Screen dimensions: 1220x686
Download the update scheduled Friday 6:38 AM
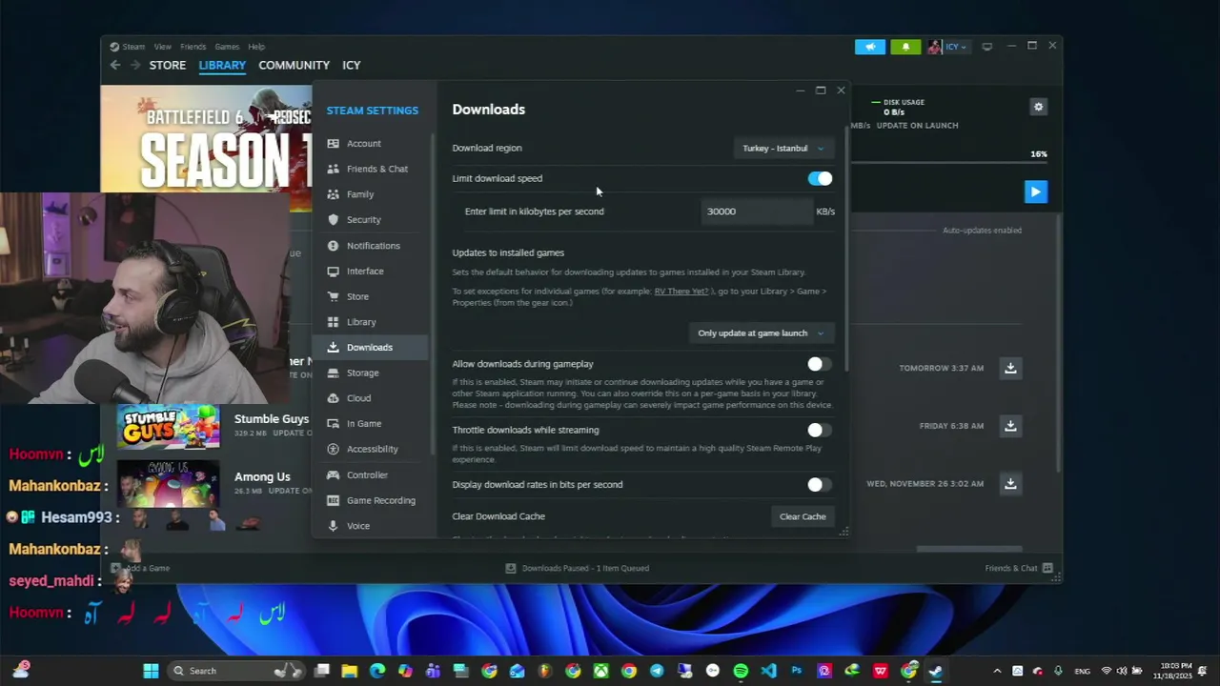pyautogui.click(x=1010, y=426)
